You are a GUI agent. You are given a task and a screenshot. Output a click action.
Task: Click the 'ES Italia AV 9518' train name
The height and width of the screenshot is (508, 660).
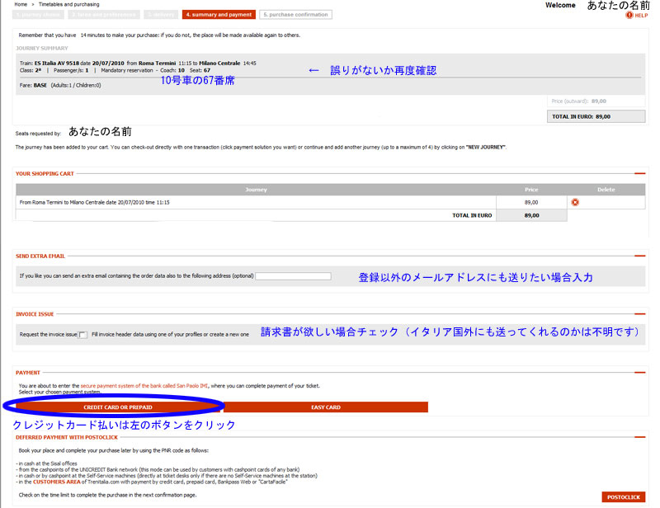(57, 63)
